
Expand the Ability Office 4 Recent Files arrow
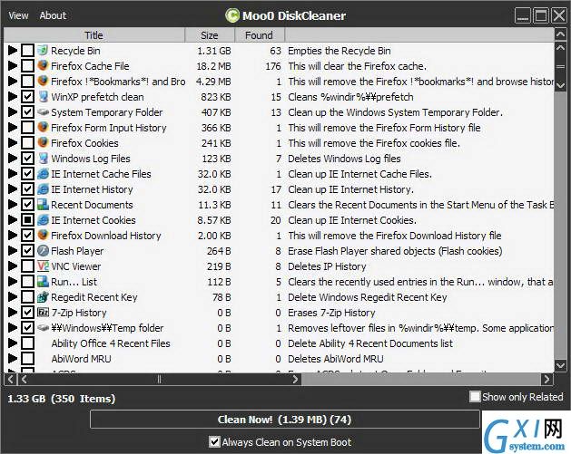coord(13,343)
